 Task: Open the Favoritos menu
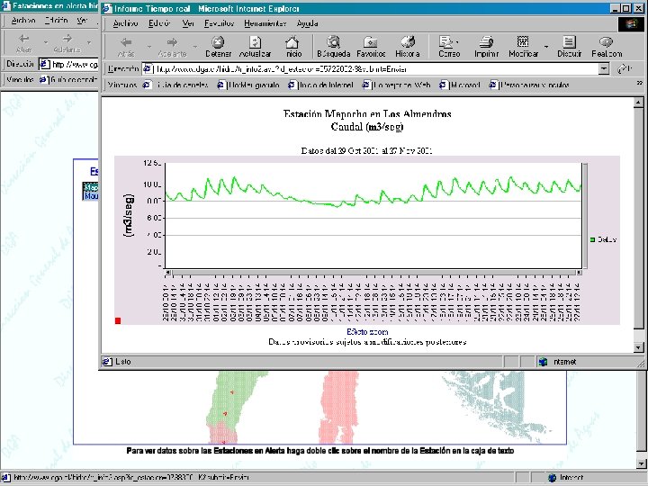[219, 23]
